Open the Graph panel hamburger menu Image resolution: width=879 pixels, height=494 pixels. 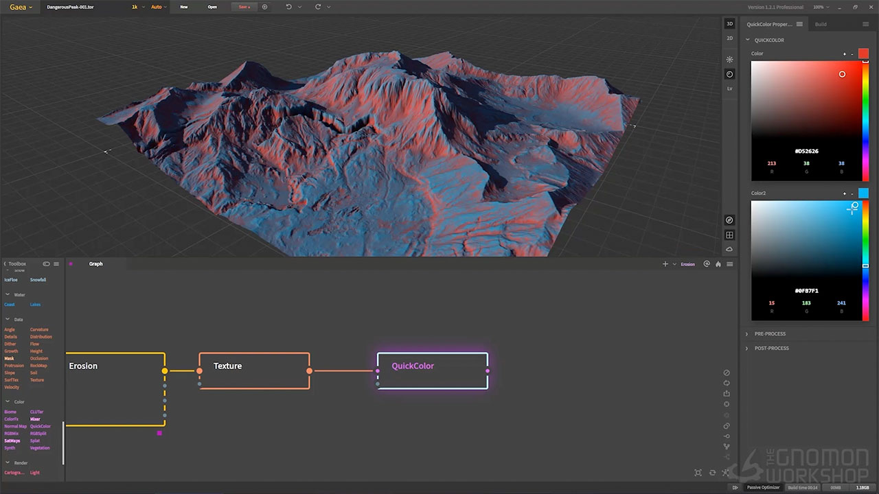730,264
